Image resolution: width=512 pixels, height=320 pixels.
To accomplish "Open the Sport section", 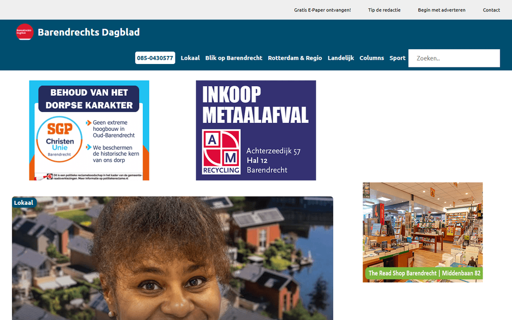I will [x=397, y=58].
